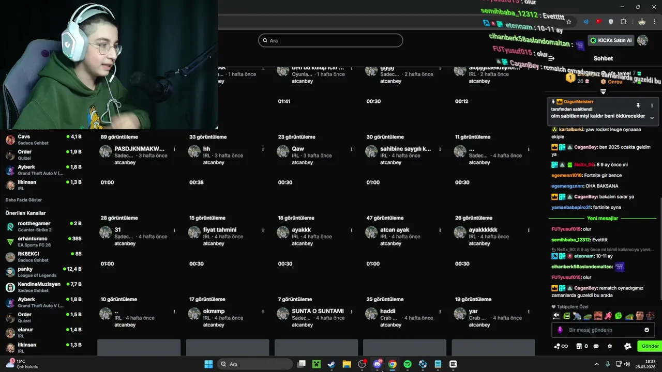The height and width of the screenshot is (372, 662).
Task: Click the Windows taskbar Ara search box
Action: coord(254,364)
